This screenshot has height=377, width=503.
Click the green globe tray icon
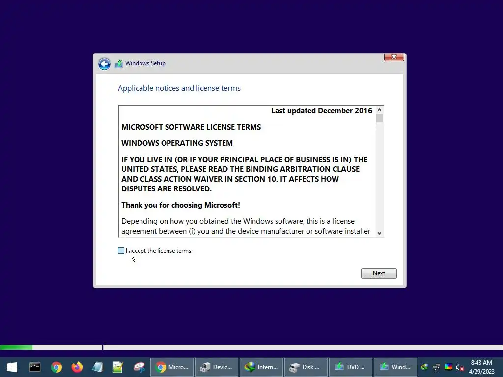[x=425, y=367]
